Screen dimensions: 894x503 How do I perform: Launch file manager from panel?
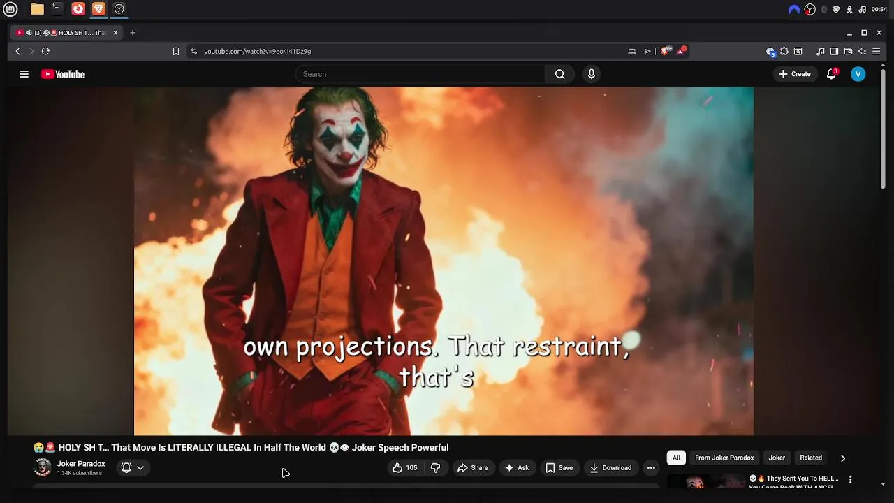37,9
